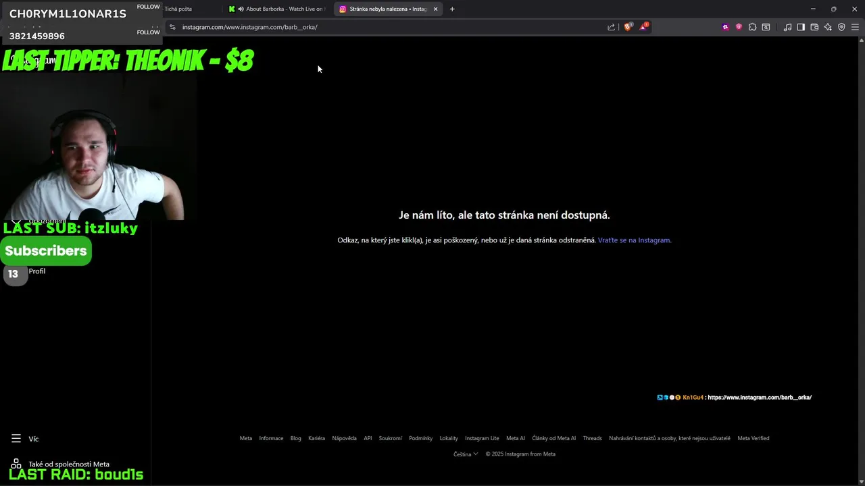Open the Soukromí footer link

tap(390, 438)
